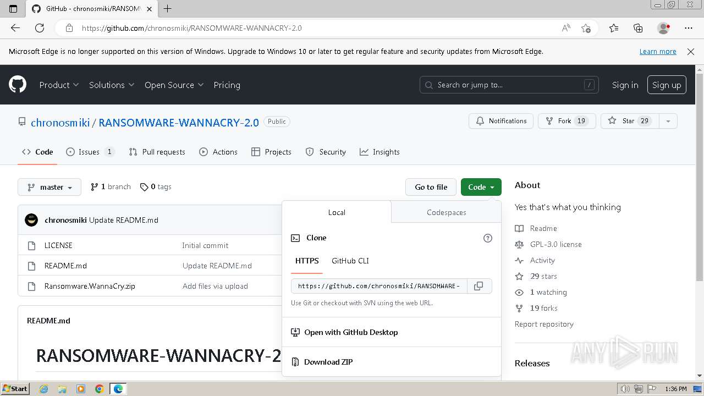Open the Windows Start menu
This screenshot has height=396, width=704.
coord(15,389)
